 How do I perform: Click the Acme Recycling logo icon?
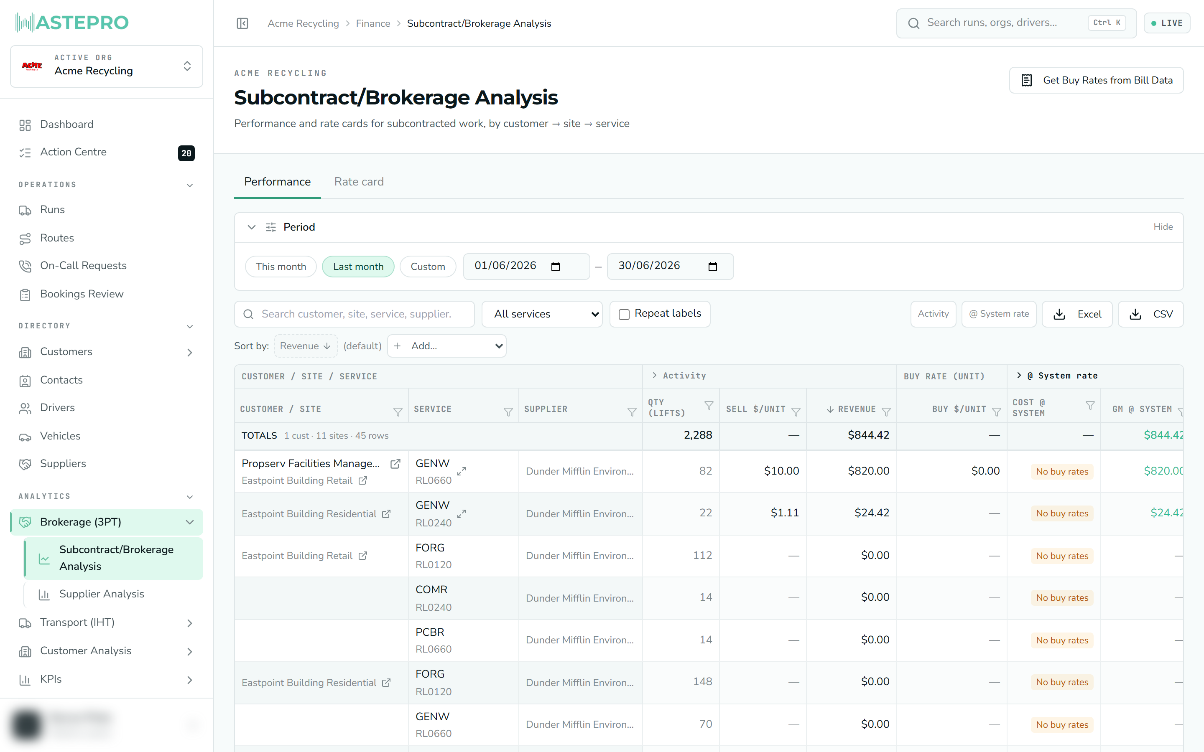32,66
